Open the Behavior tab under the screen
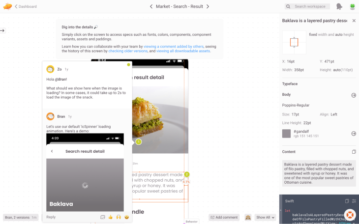This screenshot has width=359, height=224. tap(191, 222)
